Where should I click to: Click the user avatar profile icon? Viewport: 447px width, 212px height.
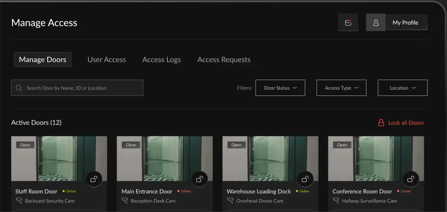pos(376,23)
